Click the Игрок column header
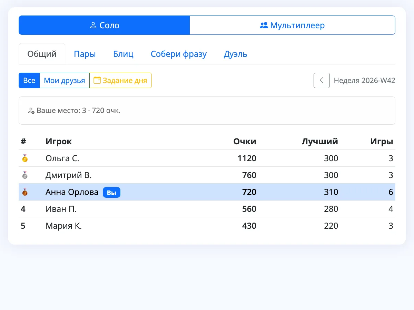Image resolution: width=414 pixels, height=310 pixels. [x=59, y=141]
